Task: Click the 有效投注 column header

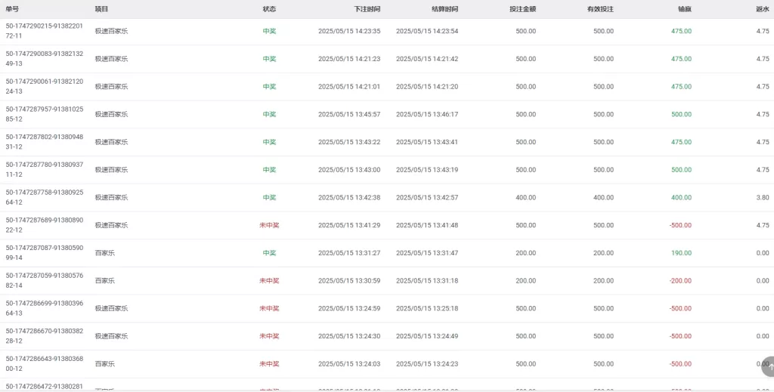Action: pos(600,9)
